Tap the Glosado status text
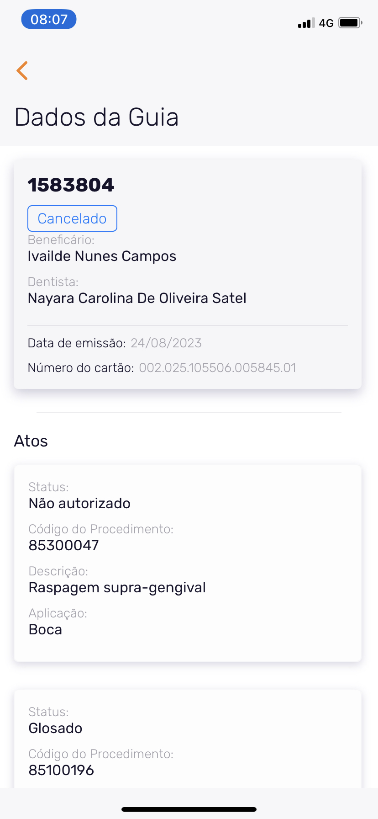The height and width of the screenshot is (819, 378). click(x=55, y=728)
